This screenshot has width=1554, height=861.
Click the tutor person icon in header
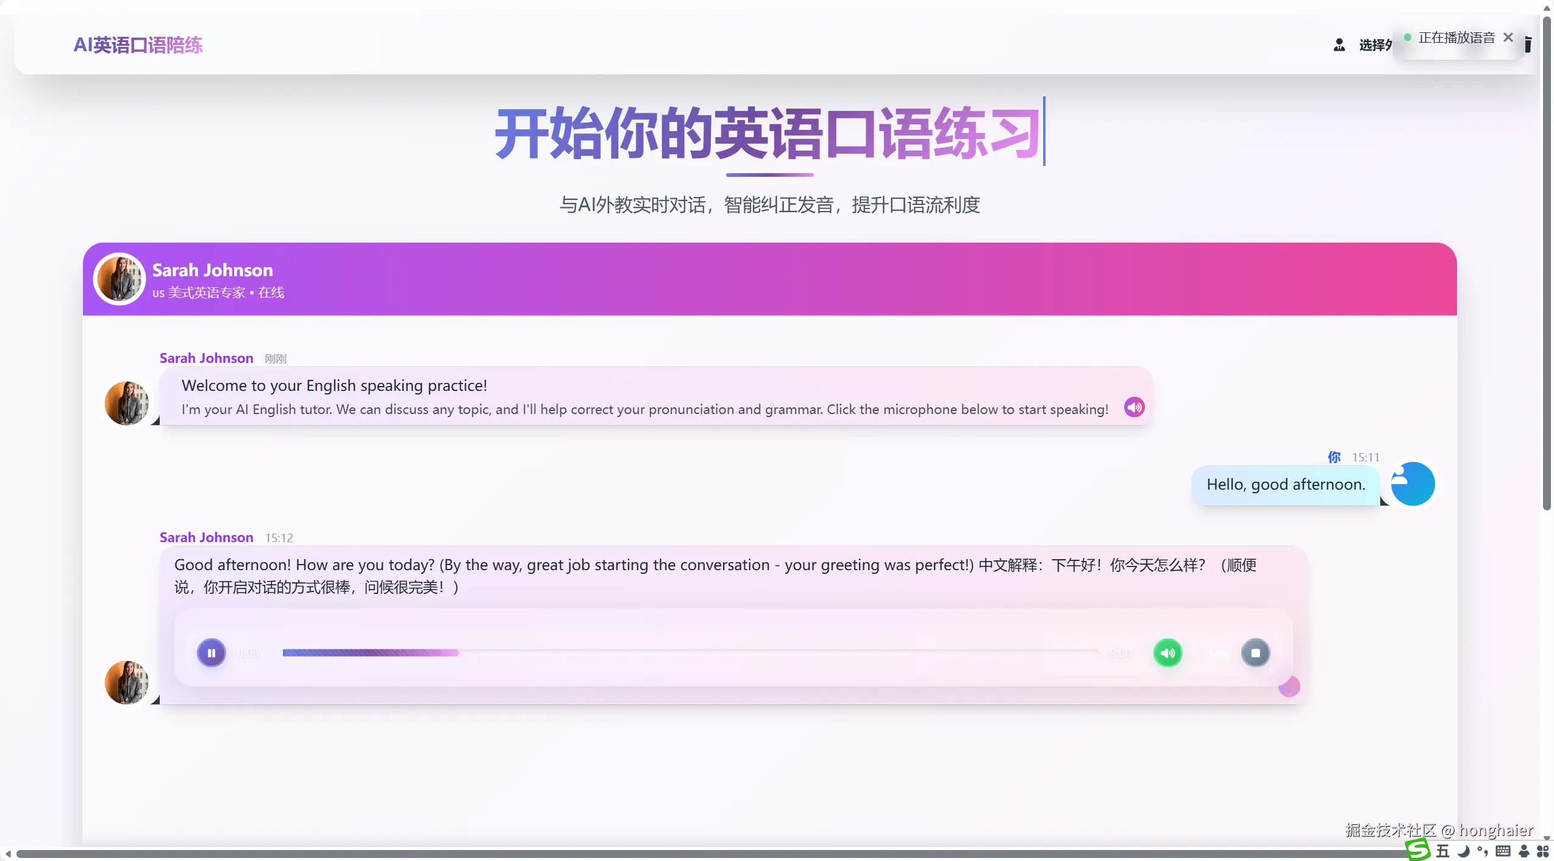pyautogui.click(x=1339, y=45)
